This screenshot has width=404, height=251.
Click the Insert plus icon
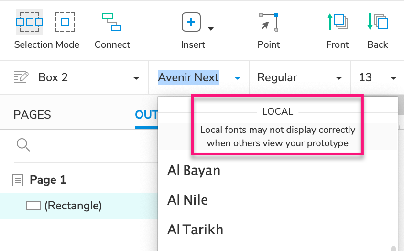point(191,22)
